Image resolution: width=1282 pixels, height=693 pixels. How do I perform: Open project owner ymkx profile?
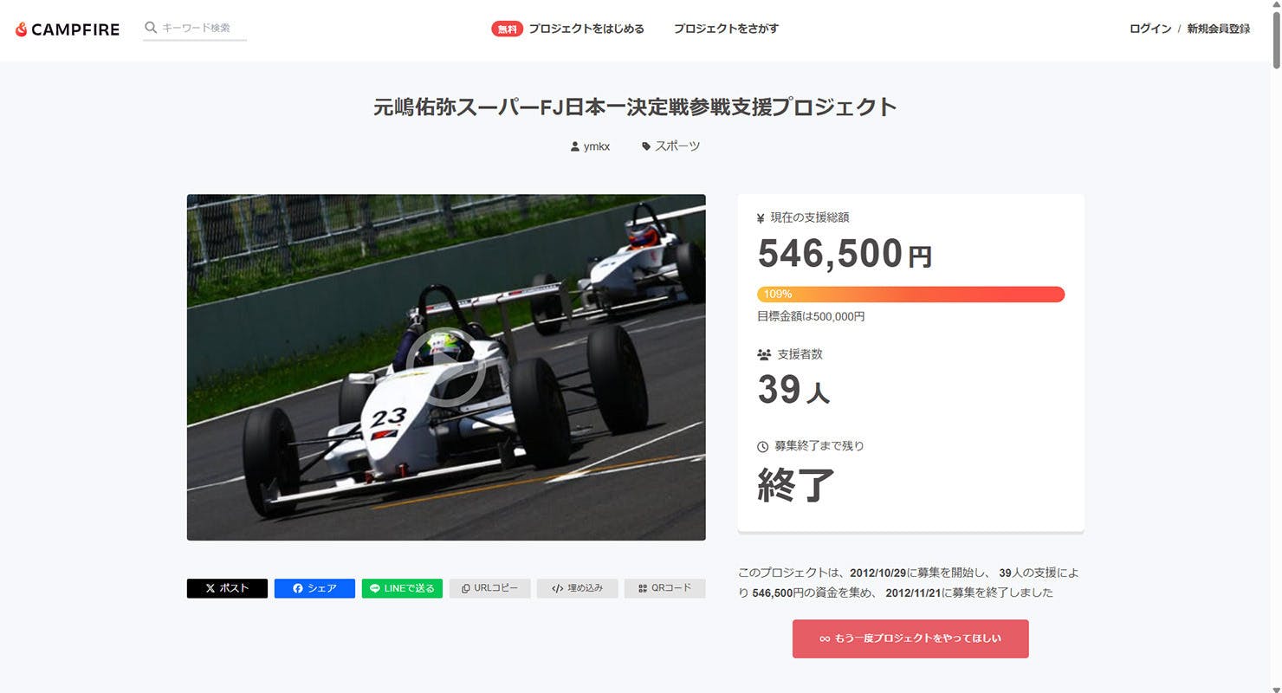[590, 146]
